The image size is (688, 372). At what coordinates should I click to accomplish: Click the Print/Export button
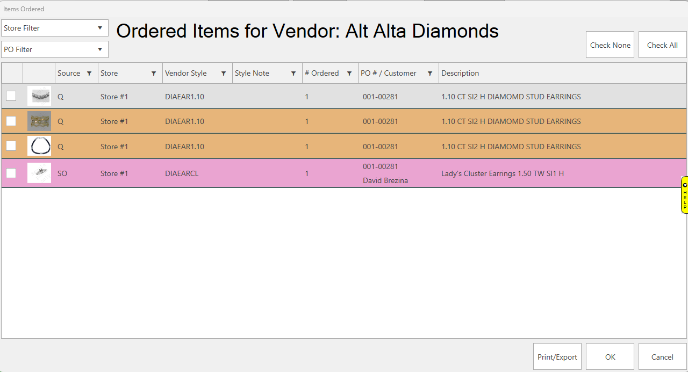point(557,357)
